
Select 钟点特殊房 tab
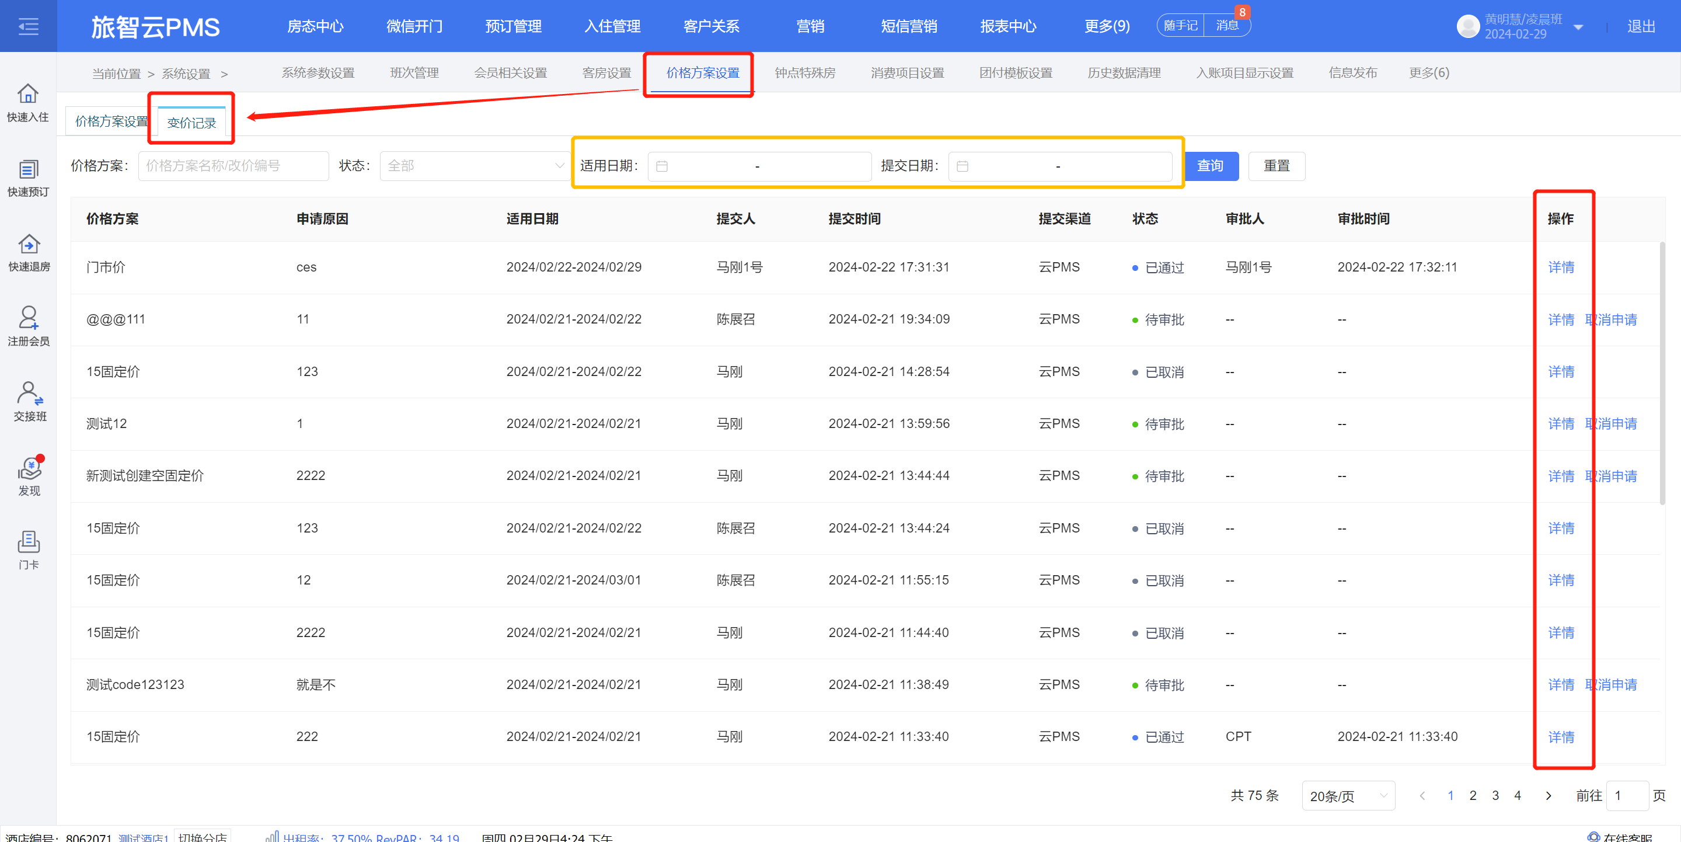(x=805, y=73)
